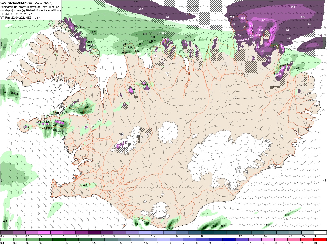Click the 1.3 precipitation value off the south coast

pos(169,226)
